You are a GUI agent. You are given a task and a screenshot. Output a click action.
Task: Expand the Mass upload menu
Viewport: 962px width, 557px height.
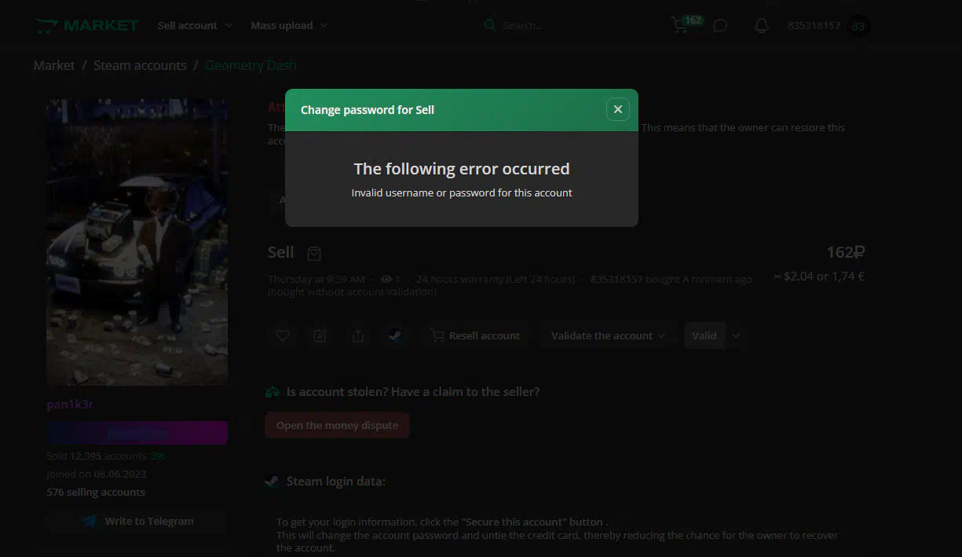click(x=289, y=25)
